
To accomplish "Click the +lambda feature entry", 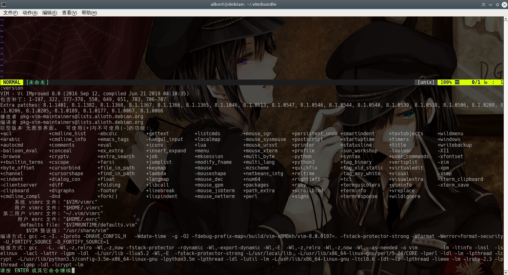I will point(156,174).
